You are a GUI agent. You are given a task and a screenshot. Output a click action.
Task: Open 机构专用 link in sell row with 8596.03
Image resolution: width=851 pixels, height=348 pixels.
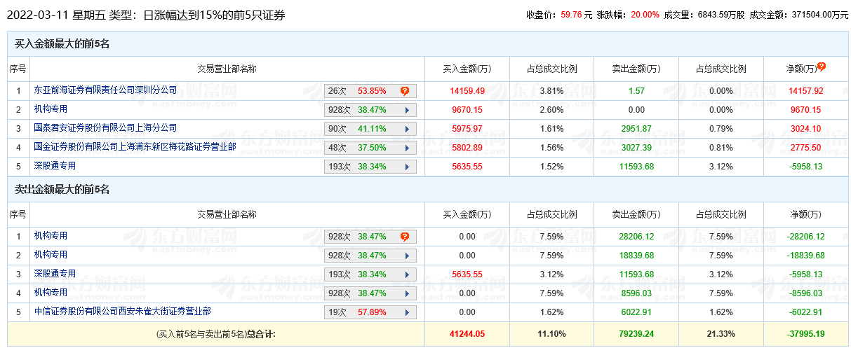pos(51,293)
